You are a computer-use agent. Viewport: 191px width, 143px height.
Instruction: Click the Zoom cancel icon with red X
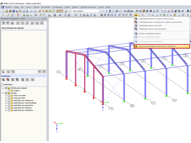(108, 15)
